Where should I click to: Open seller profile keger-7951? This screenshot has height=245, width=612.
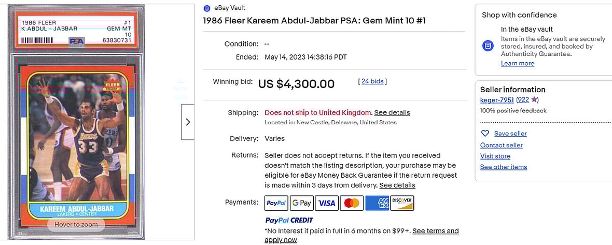(x=497, y=99)
